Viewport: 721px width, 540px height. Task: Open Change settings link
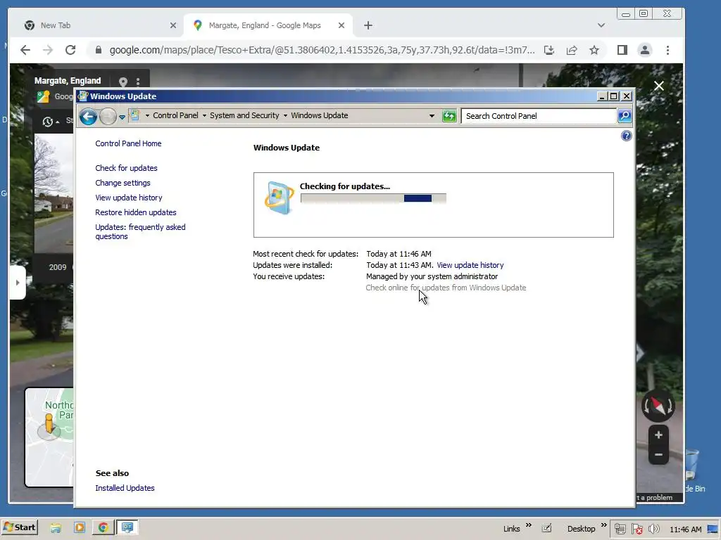pyautogui.click(x=123, y=183)
